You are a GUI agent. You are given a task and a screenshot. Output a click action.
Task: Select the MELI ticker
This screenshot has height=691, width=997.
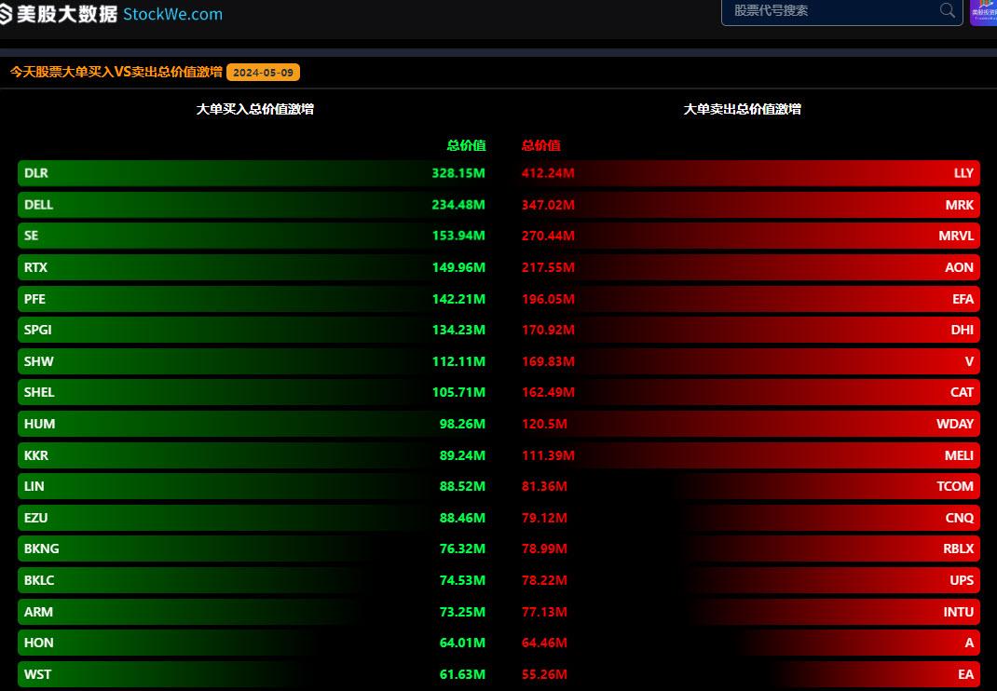959,455
